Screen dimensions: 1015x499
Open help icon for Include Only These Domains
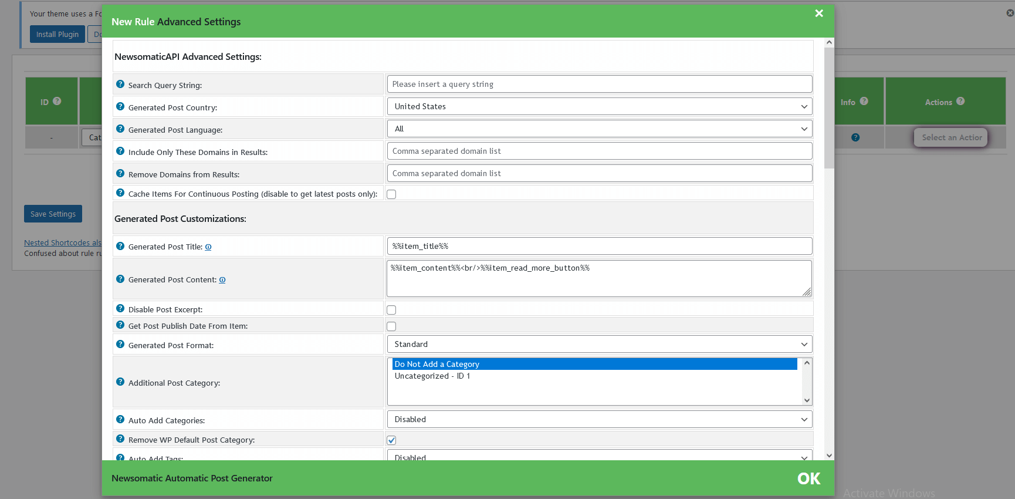(x=120, y=151)
